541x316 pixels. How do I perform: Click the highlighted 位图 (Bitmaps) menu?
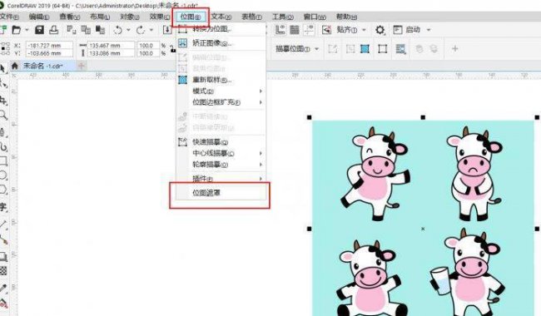pos(191,17)
